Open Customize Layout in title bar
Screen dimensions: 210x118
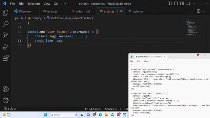[188, 3]
